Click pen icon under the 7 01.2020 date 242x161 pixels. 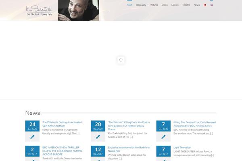(163, 137)
